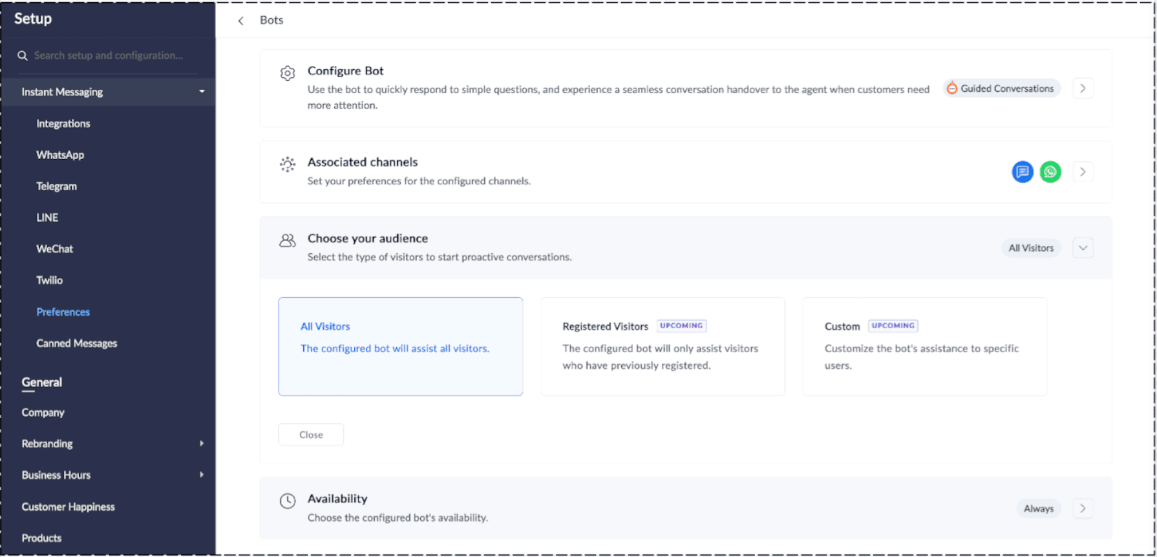
Task: Select the Custom audience card
Action: [x=924, y=346]
